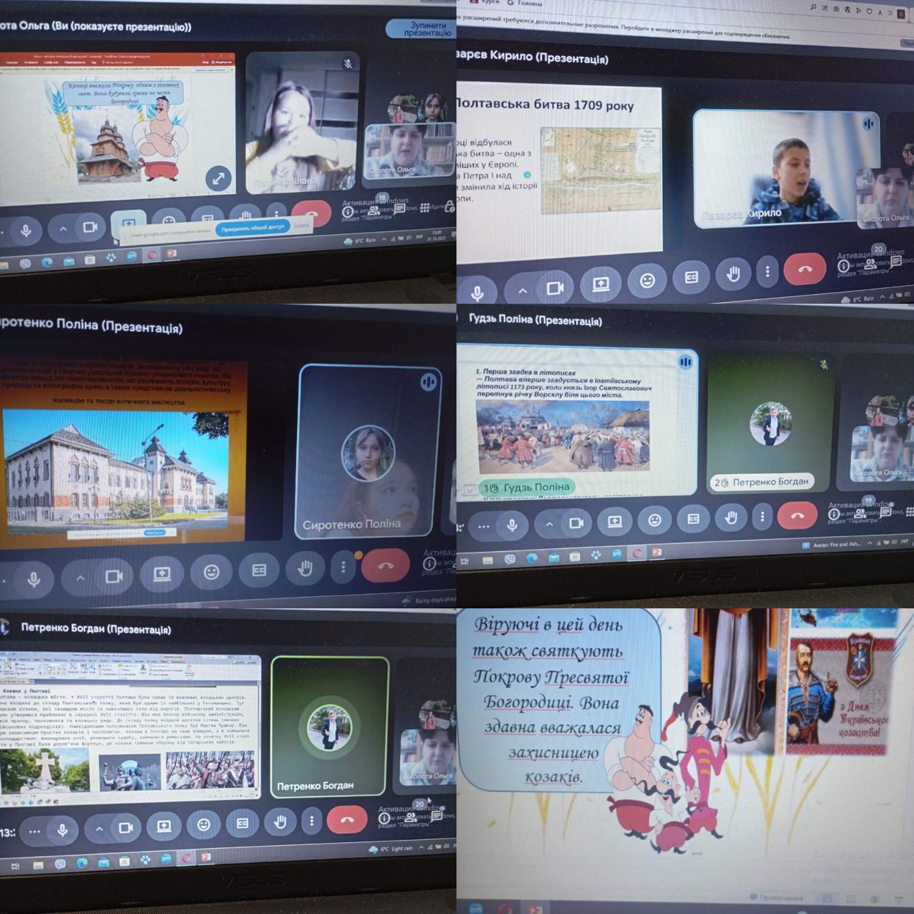Open three-dot more options in Лазарєв Кирило's call
Screen dimensions: 914x914
coord(767,271)
